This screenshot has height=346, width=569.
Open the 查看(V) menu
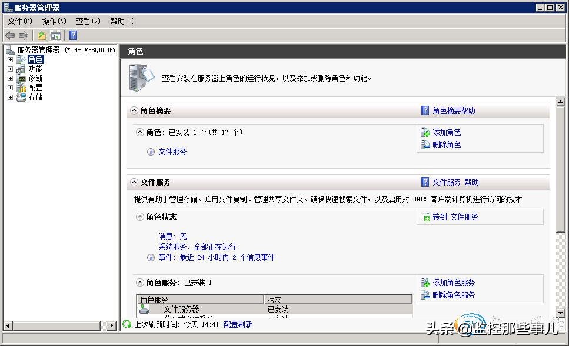[88, 21]
